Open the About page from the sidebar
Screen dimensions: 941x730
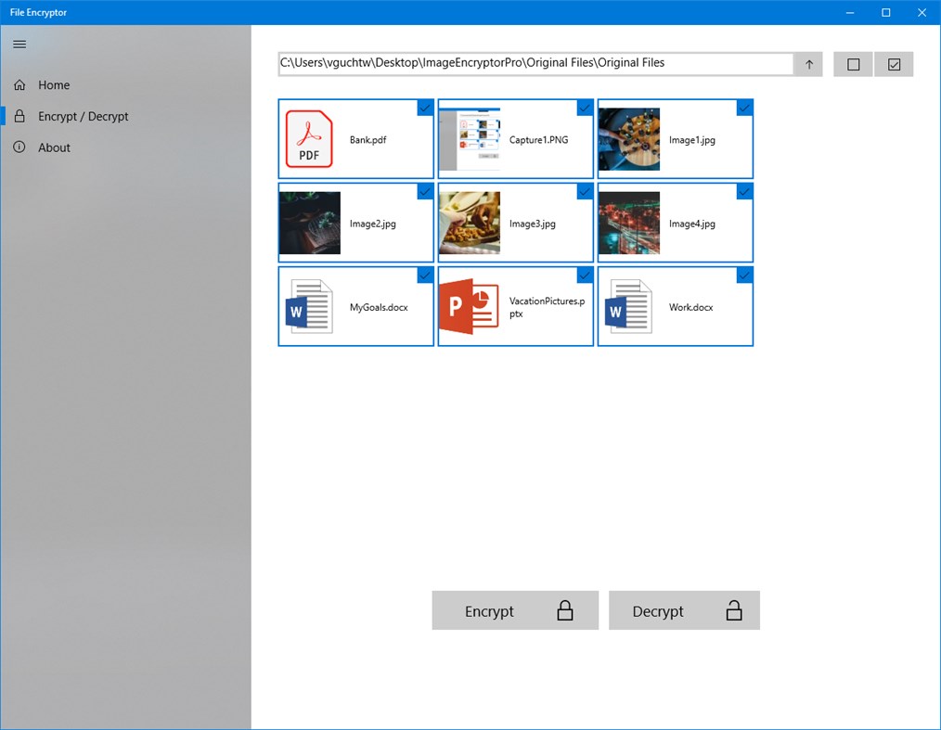(54, 147)
